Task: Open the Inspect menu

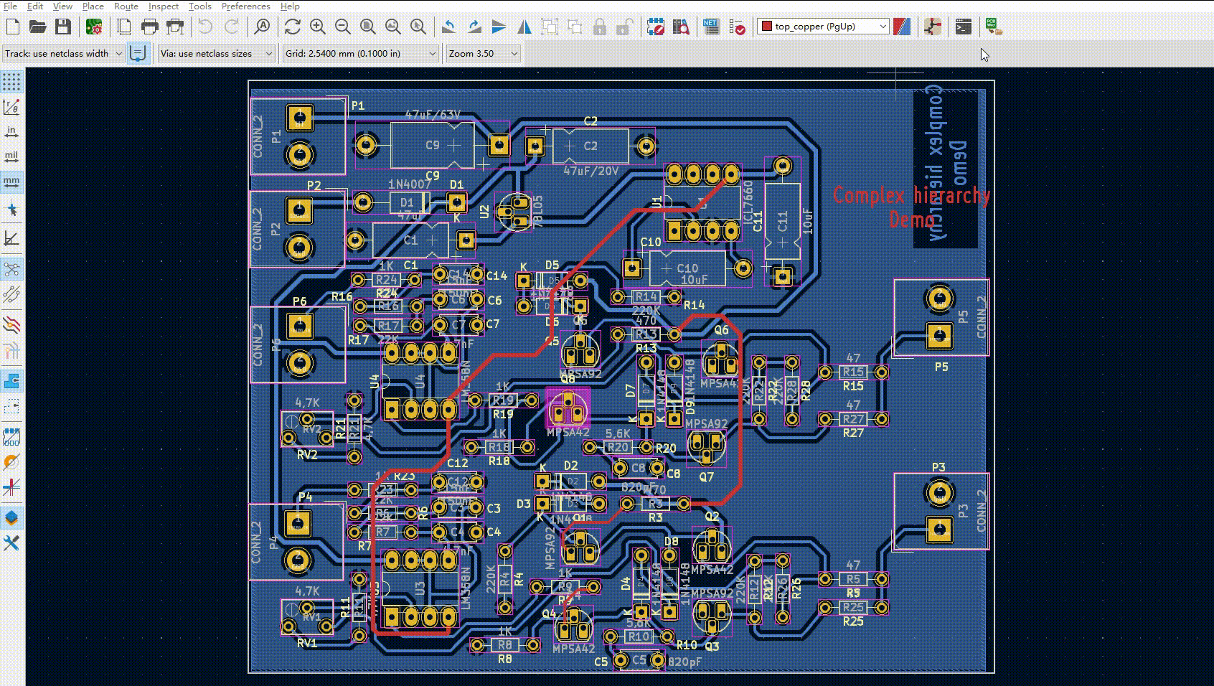Action: (163, 6)
